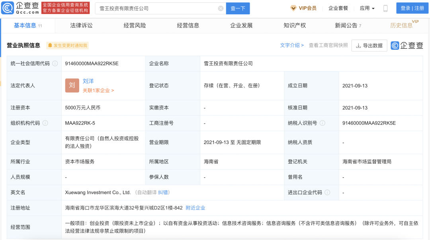
Task: Open the 应用 dropdown menu
Action: (x=367, y=8)
